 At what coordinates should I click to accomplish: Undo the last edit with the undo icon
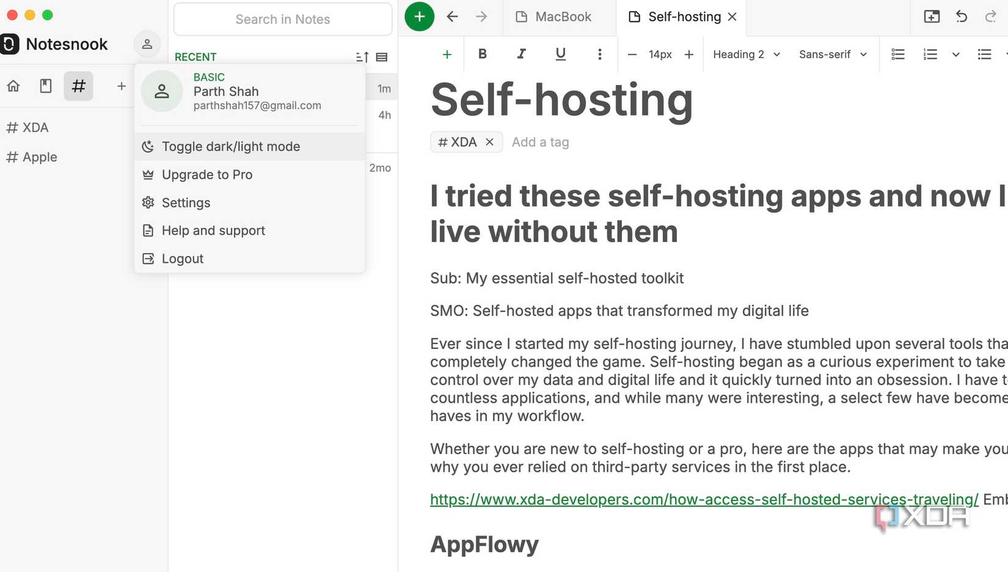(x=961, y=16)
